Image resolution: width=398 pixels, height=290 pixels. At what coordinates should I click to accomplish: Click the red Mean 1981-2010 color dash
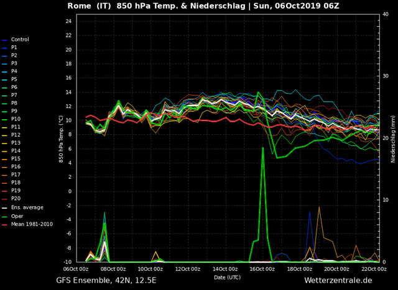coord(4,225)
